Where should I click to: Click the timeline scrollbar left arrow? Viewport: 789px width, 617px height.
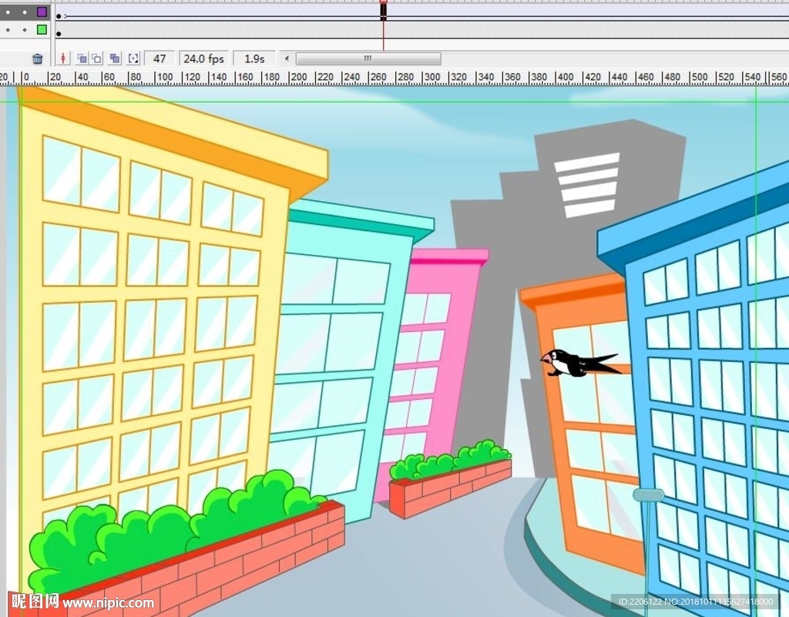click(286, 59)
